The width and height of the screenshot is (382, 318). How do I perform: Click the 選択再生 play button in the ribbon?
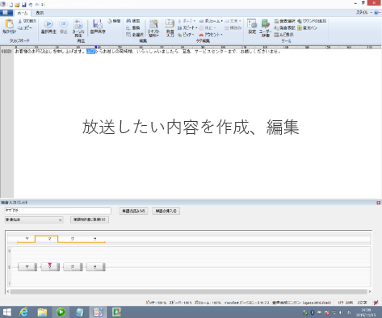pos(48,27)
